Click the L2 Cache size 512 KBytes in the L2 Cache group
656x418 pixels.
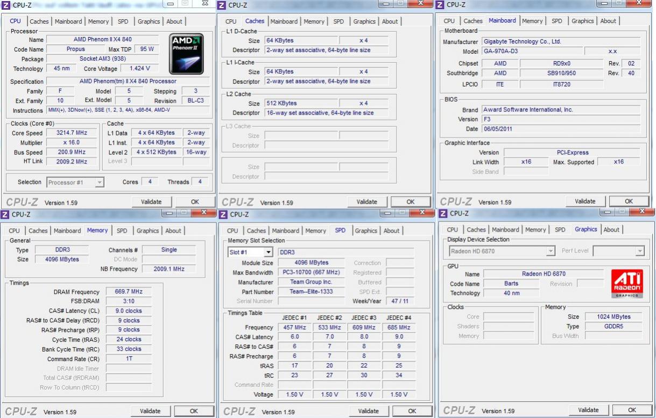coord(301,103)
